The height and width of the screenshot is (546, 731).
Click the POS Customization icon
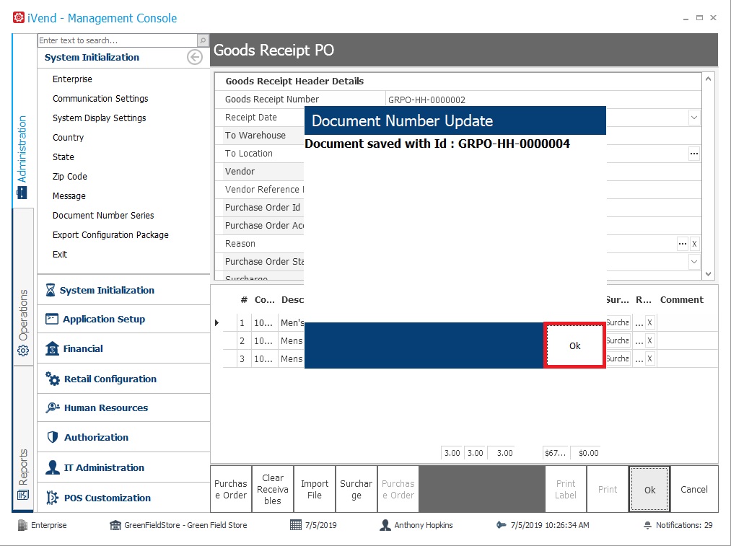52,498
